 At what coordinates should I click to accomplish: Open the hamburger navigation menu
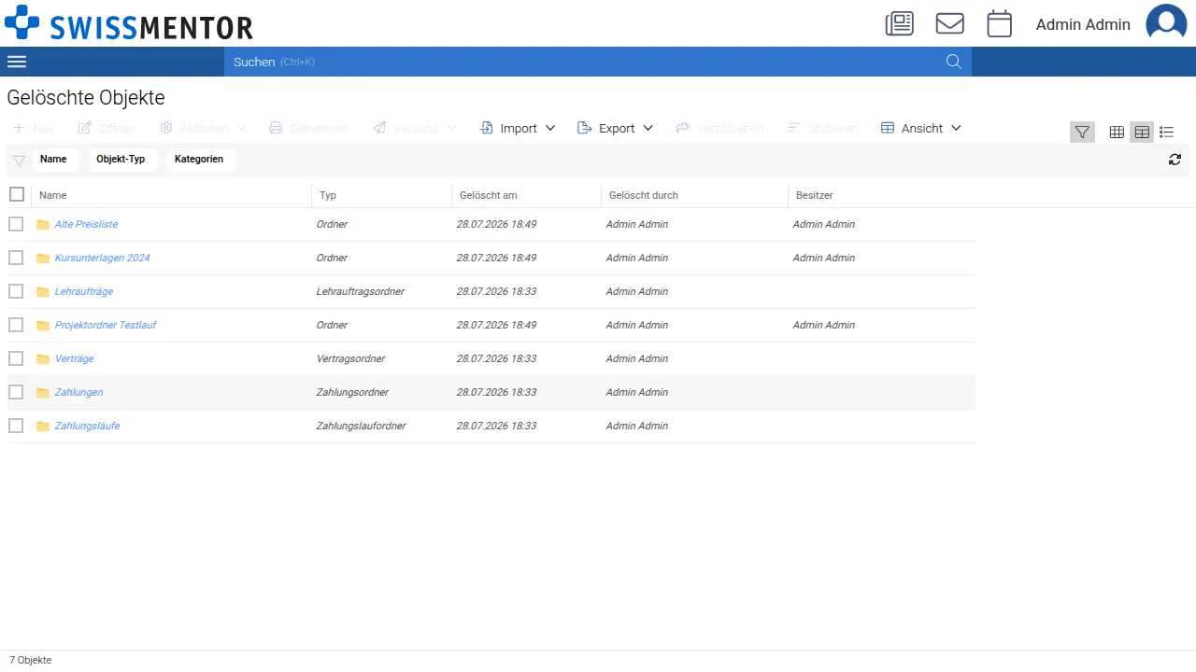(x=17, y=62)
